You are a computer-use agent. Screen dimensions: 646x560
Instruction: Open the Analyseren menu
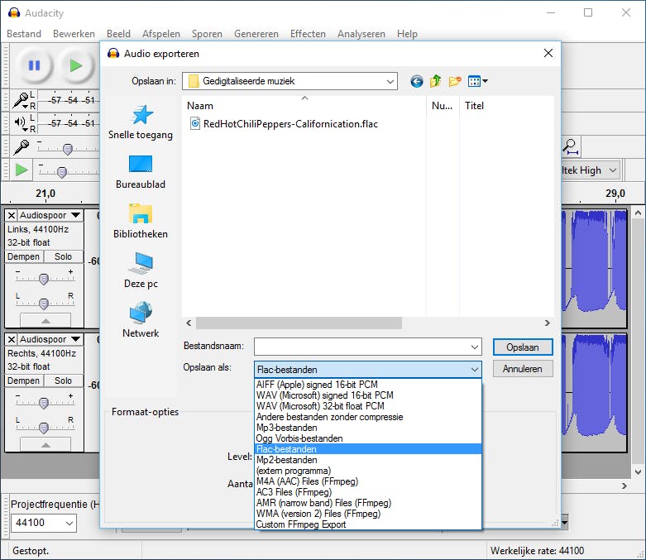pyautogui.click(x=361, y=34)
